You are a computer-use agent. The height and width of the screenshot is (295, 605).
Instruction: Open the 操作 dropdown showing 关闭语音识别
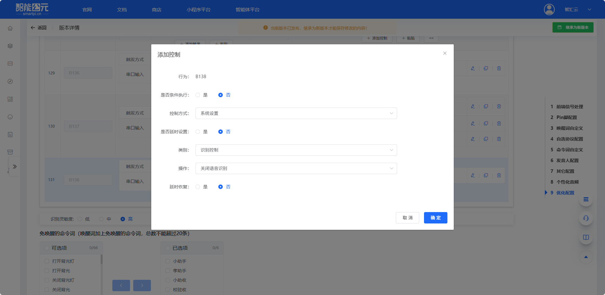click(x=296, y=168)
